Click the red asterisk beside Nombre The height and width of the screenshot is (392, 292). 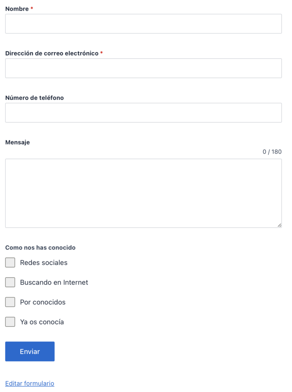click(x=32, y=8)
